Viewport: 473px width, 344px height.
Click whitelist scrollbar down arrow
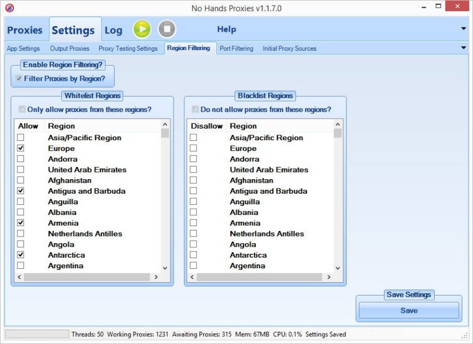(x=165, y=268)
